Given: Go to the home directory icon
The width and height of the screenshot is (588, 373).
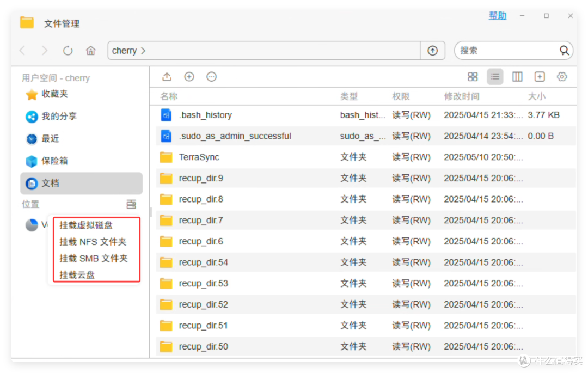Looking at the screenshot, I should pos(91,51).
